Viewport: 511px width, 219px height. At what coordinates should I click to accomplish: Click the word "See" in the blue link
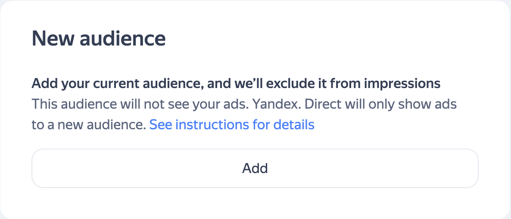click(161, 125)
